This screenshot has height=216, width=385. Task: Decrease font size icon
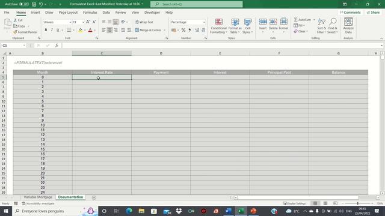tap(94, 22)
